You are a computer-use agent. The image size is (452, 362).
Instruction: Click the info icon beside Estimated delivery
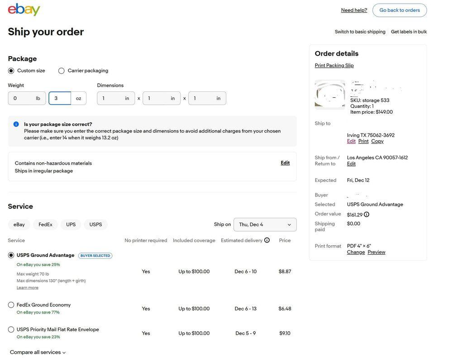pyautogui.click(x=267, y=240)
